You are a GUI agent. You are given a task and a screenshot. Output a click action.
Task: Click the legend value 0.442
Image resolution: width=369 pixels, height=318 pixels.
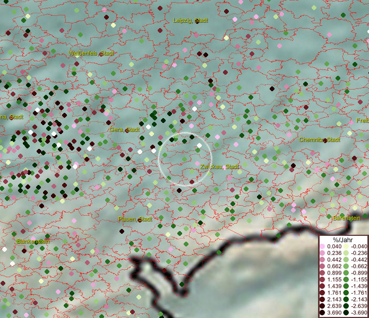point(334,260)
